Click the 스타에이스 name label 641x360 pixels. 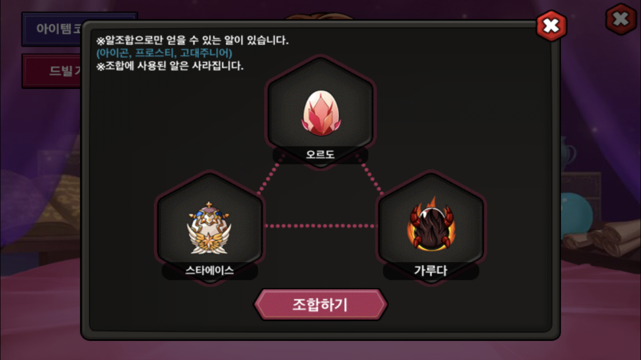(210, 271)
